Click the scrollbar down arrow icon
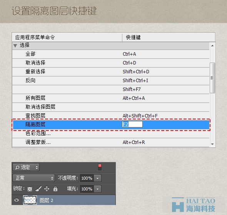Viewport: 227px width, 215px height. (x=212, y=144)
